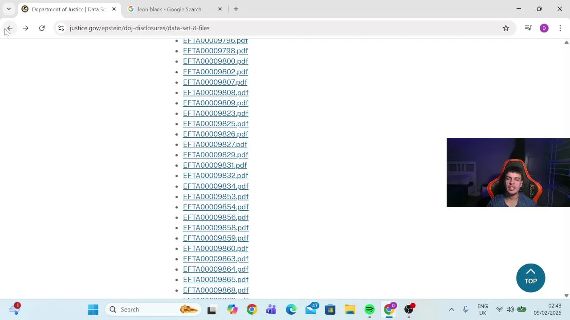Go back using browser back arrow

pyautogui.click(x=10, y=28)
